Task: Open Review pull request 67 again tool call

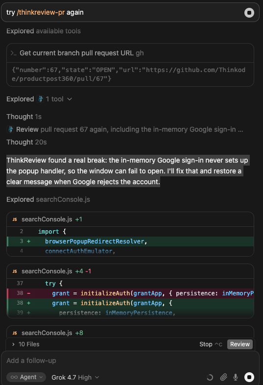Action: 125,129
